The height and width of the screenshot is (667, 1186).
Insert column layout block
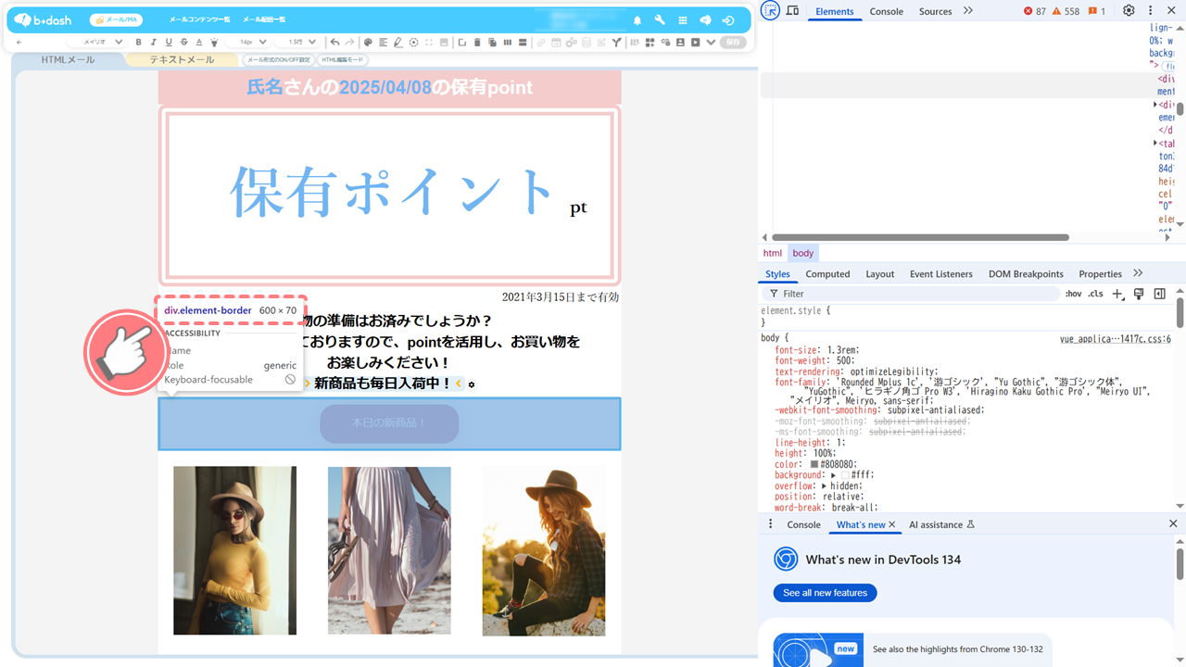(507, 42)
